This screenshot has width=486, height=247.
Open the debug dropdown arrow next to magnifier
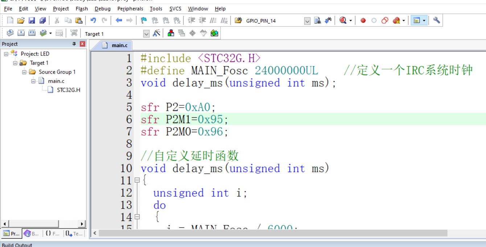351,21
